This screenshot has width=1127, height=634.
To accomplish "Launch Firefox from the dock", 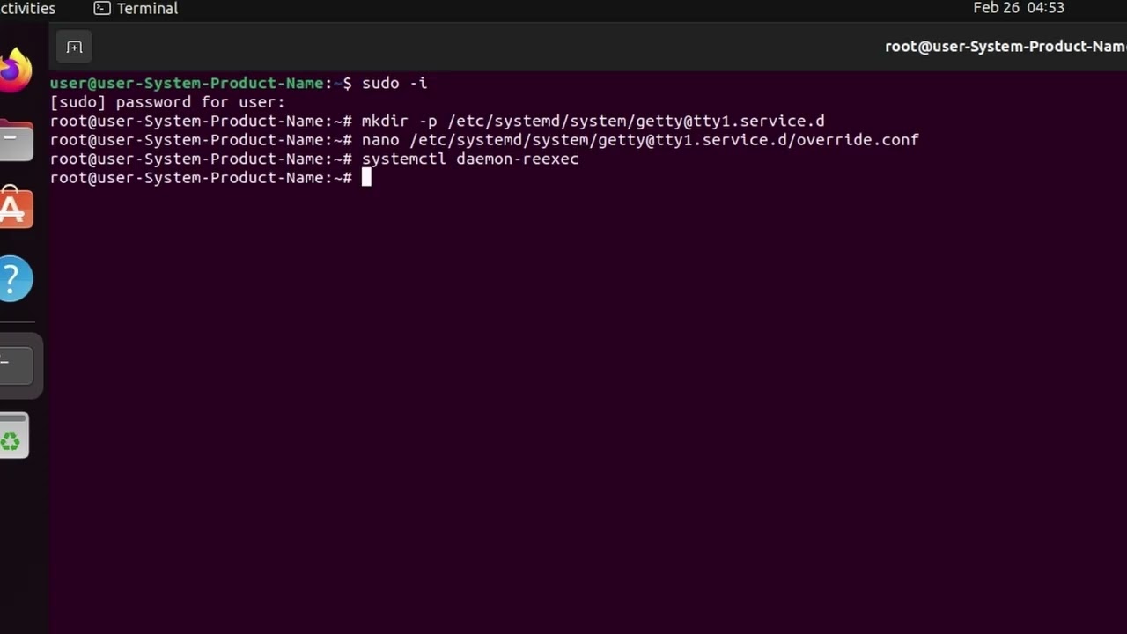I will click(14, 69).
